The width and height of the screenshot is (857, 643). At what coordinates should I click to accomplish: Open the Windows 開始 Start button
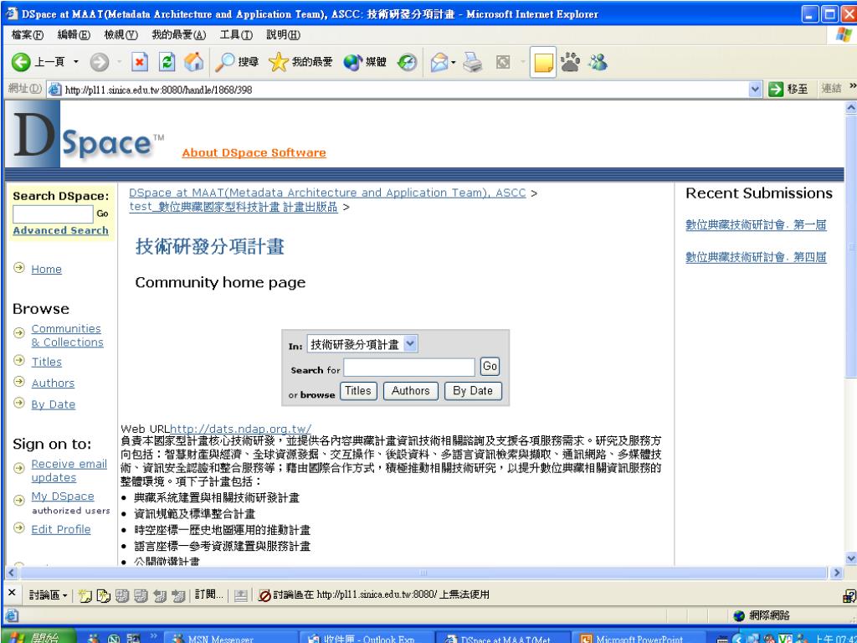pos(37,638)
